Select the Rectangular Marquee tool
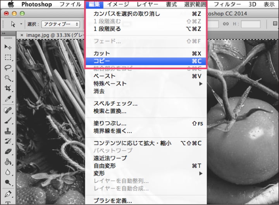 [8, 57]
